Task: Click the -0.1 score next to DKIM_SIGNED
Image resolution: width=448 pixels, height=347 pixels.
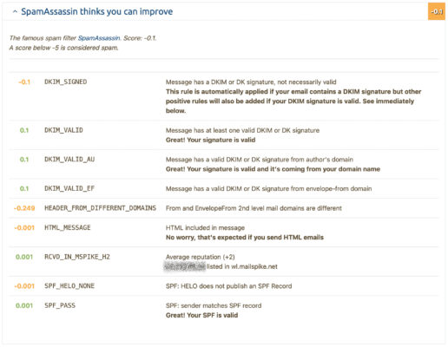Action: click(x=24, y=82)
